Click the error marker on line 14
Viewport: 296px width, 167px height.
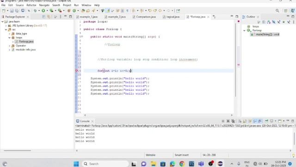[76, 71]
